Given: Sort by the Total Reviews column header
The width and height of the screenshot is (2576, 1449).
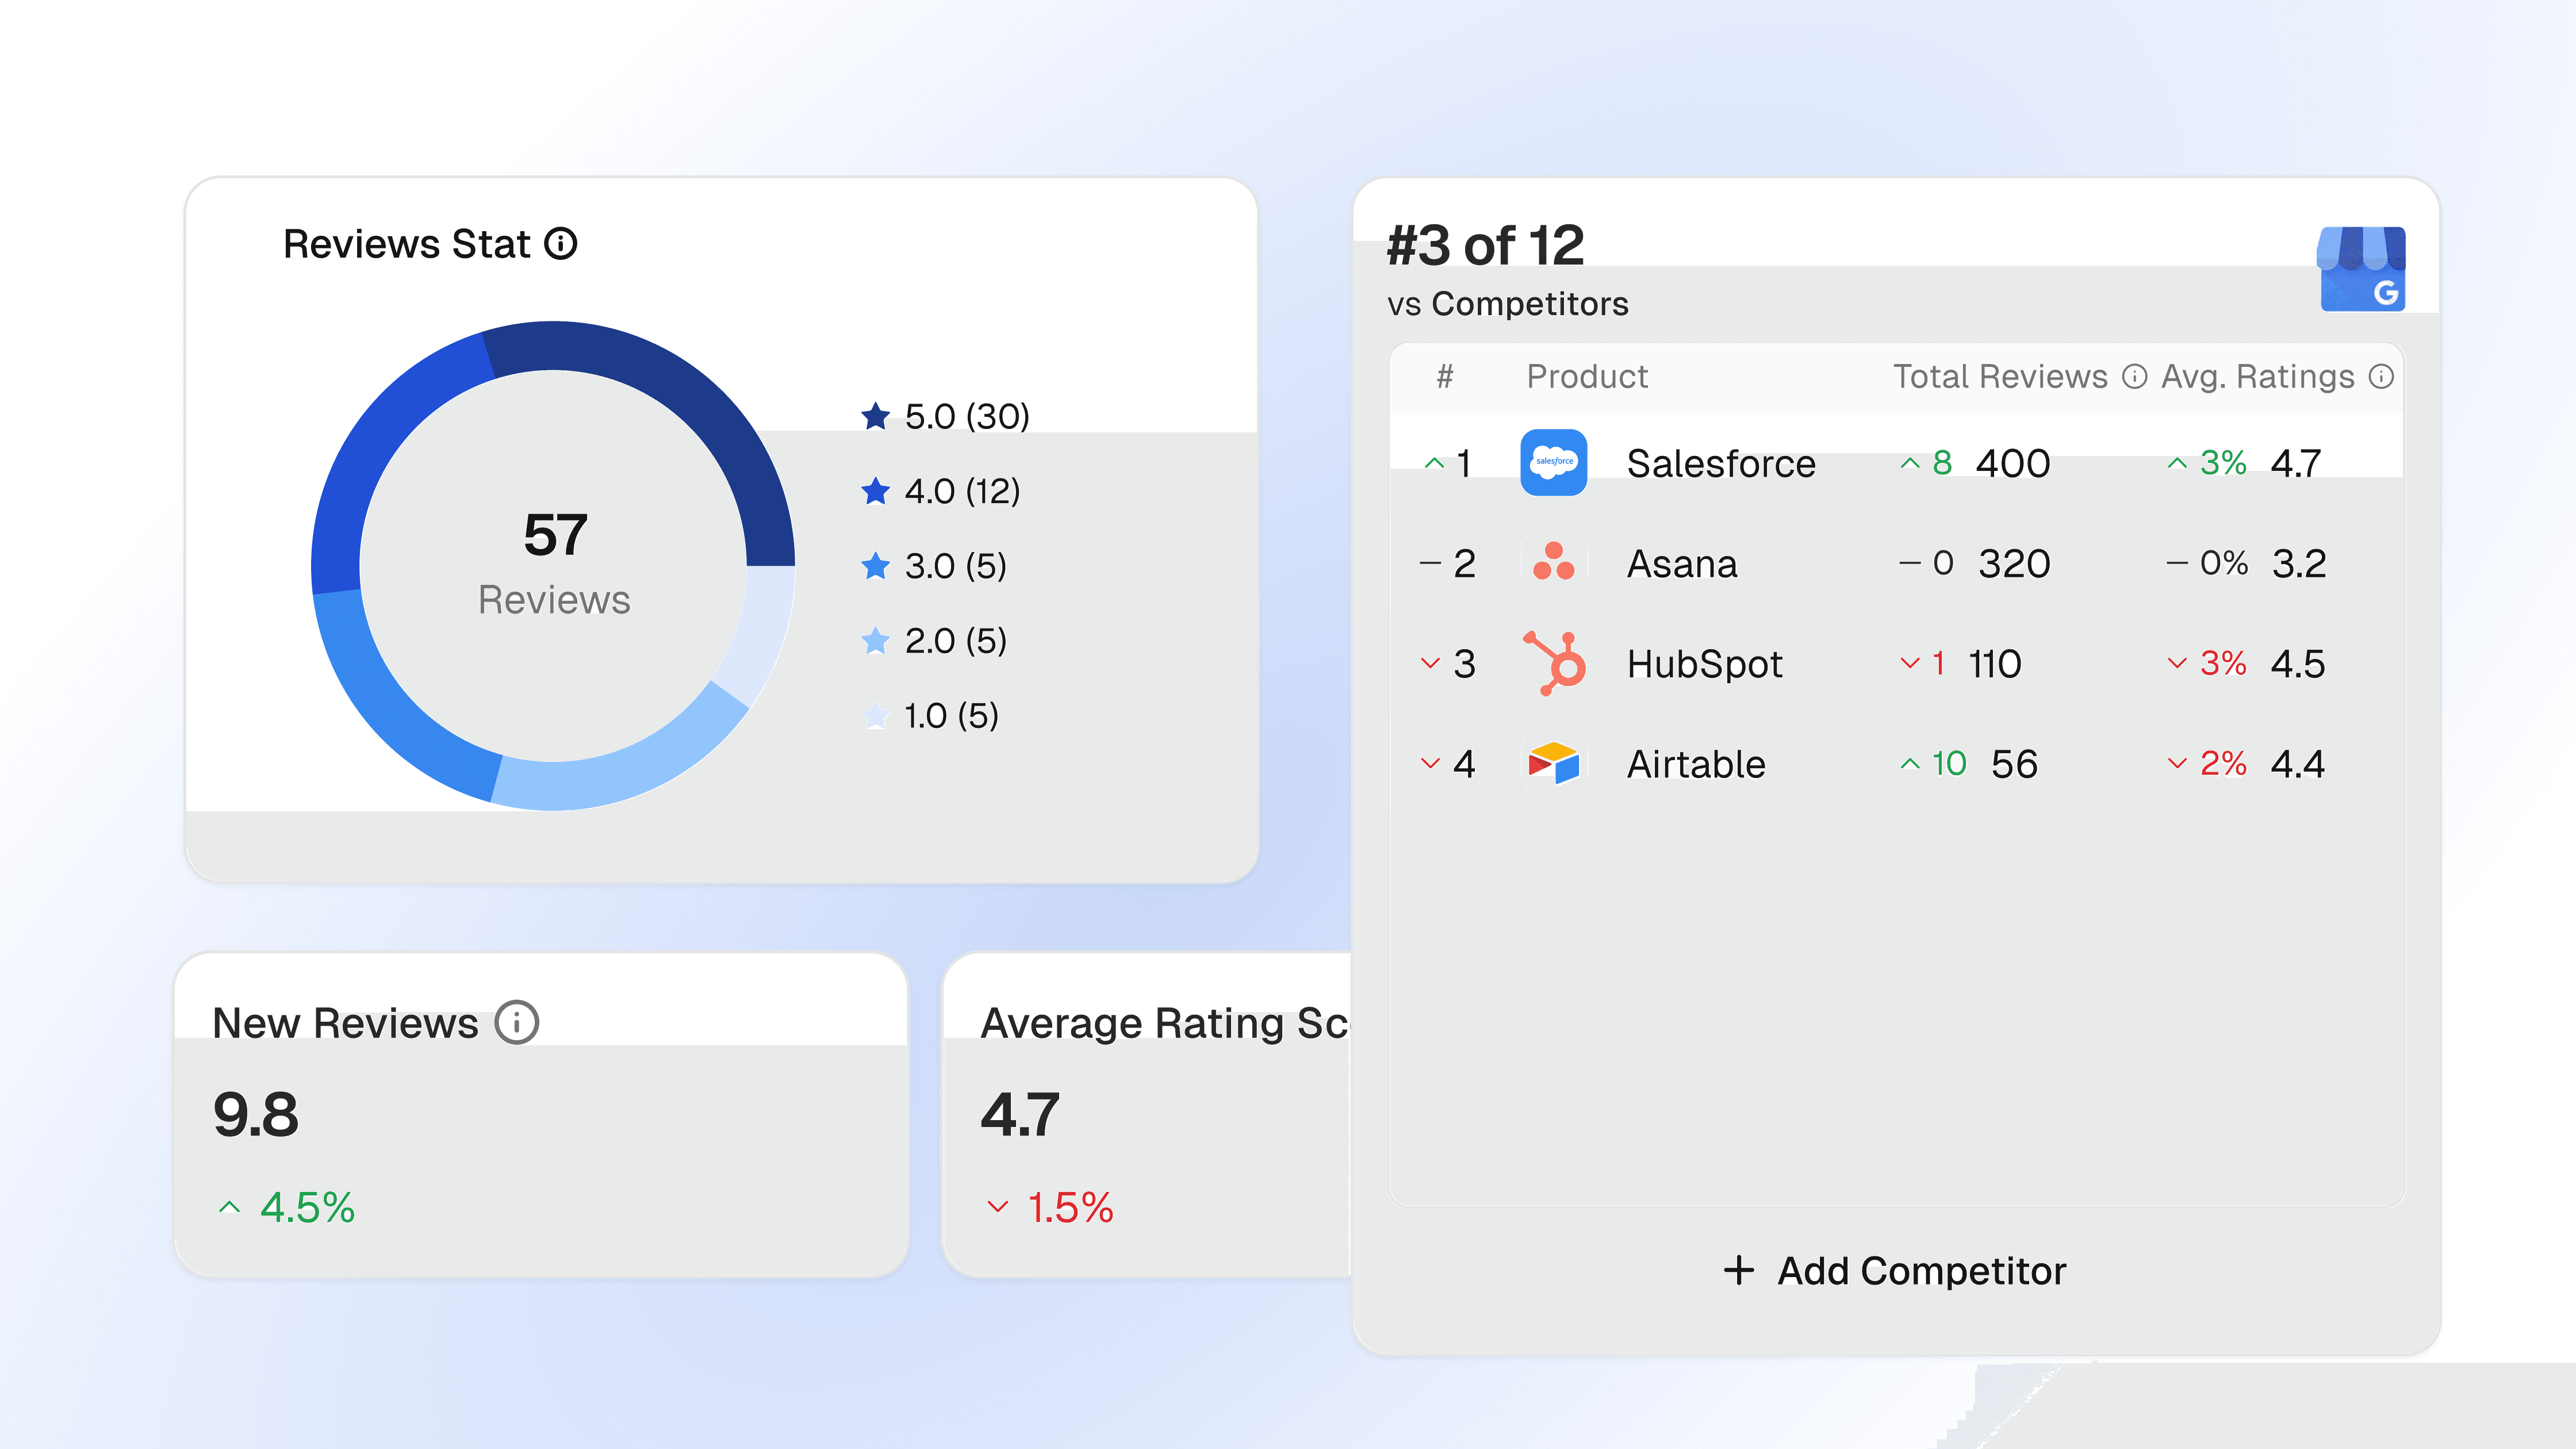Looking at the screenshot, I should [x=2000, y=376].
